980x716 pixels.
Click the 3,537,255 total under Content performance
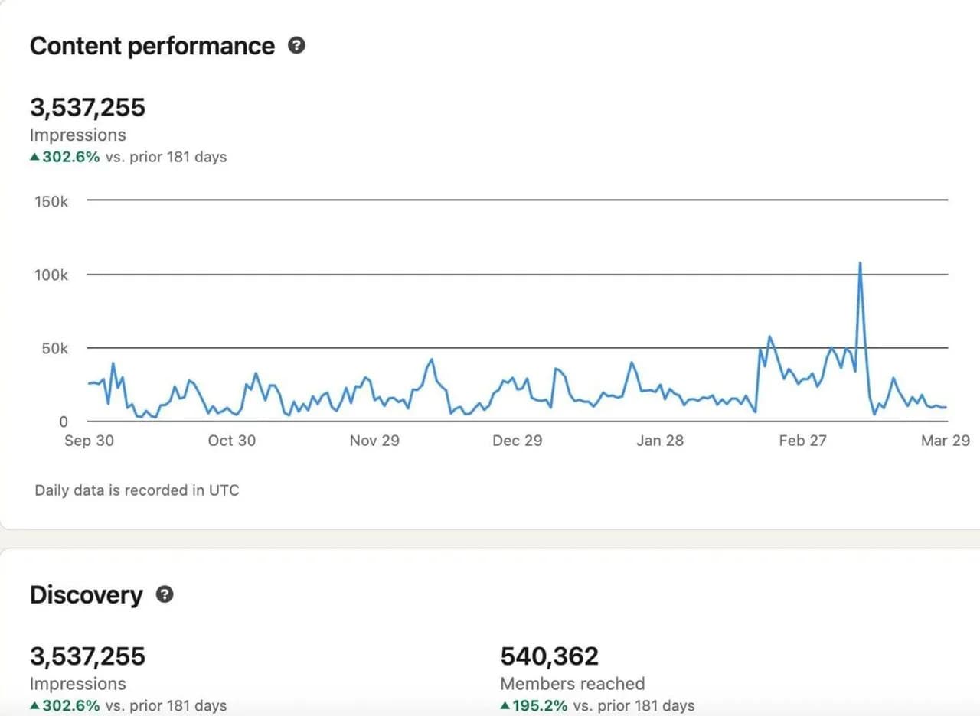click(87, 107)
